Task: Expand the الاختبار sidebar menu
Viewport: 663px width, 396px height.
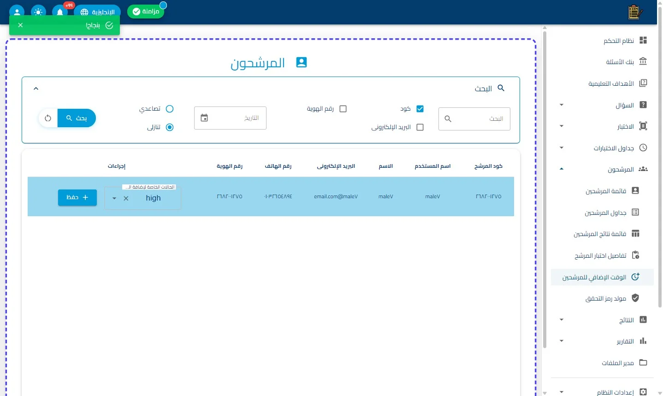Action: [602, 126]
